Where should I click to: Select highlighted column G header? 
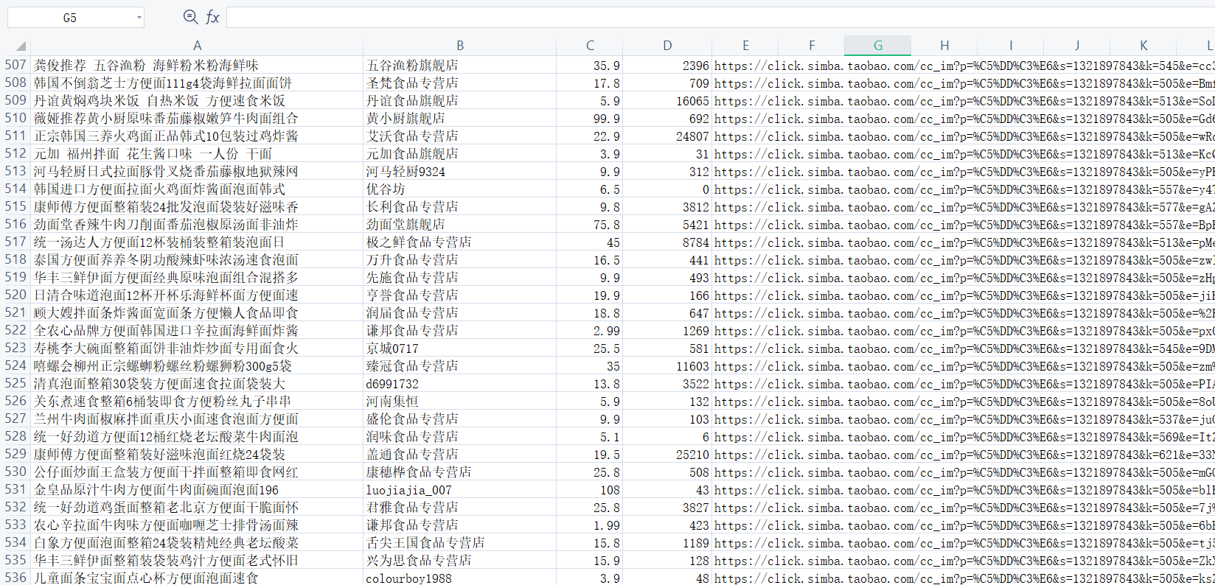878,46
